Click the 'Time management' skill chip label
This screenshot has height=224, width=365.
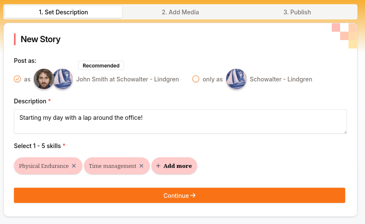pos(112,166)
